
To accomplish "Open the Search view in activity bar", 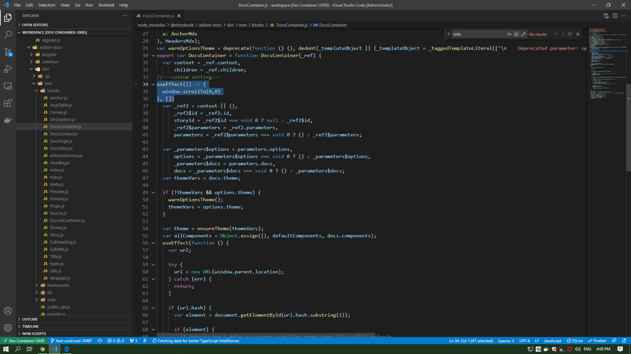I will pyautogui.click(x=8, y=34).
